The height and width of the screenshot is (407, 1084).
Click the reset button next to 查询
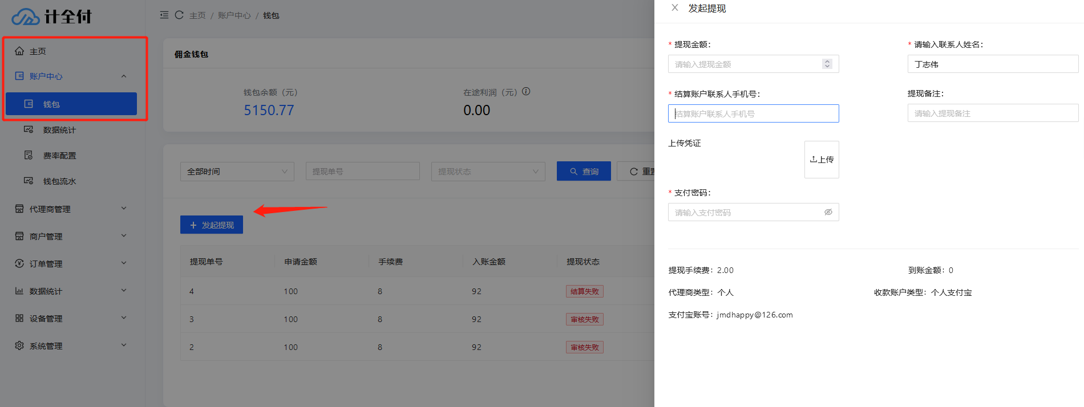(636, 172)
